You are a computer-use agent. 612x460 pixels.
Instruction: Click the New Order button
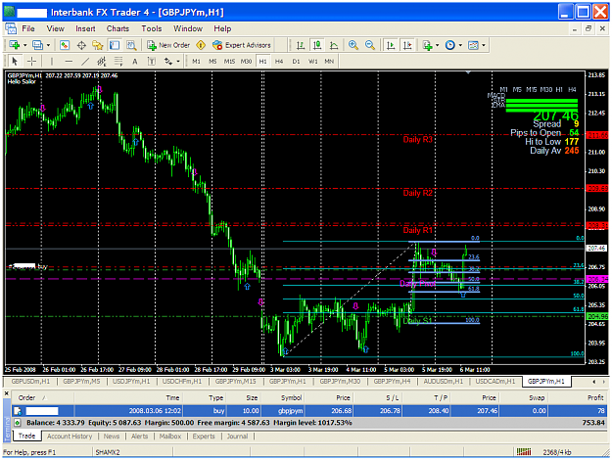point(168,45)
